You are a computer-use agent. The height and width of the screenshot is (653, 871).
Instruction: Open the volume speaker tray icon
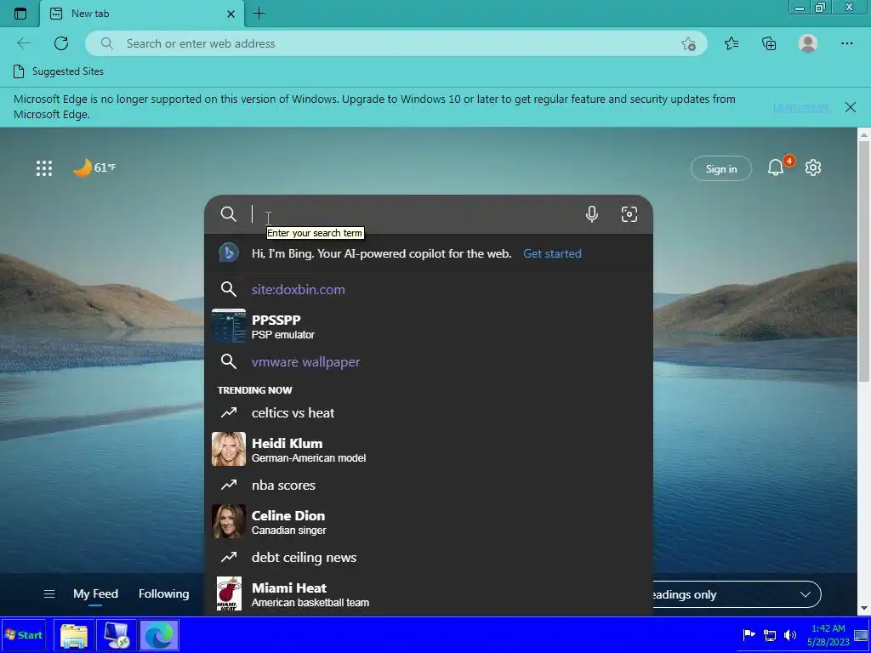coord(789,634)
